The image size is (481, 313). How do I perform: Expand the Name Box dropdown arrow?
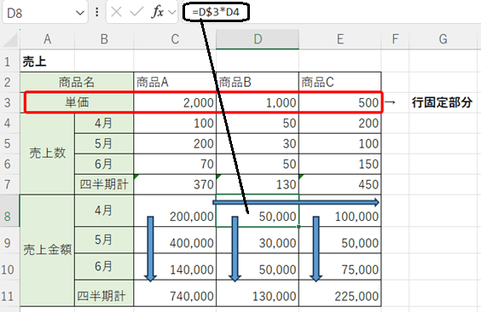[x=80, y=13]
